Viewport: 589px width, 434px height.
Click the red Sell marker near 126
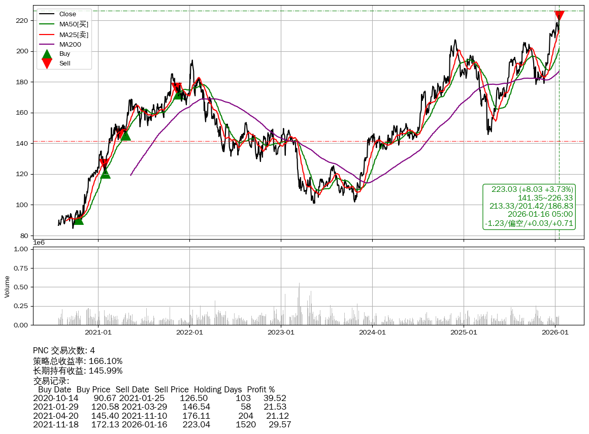click(104, 163)
